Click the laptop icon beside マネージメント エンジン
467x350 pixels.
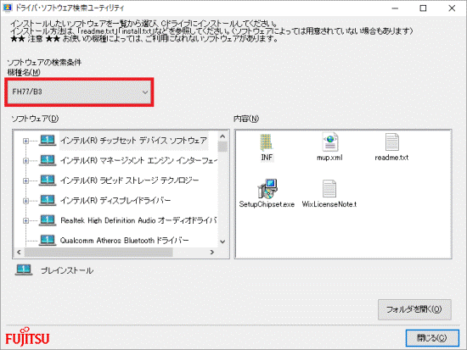(x=48, y=160)
